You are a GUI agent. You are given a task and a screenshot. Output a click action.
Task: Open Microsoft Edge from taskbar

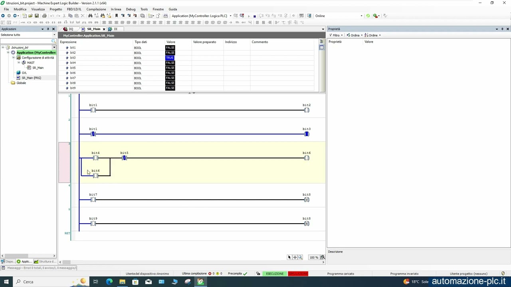click(109, 282)
